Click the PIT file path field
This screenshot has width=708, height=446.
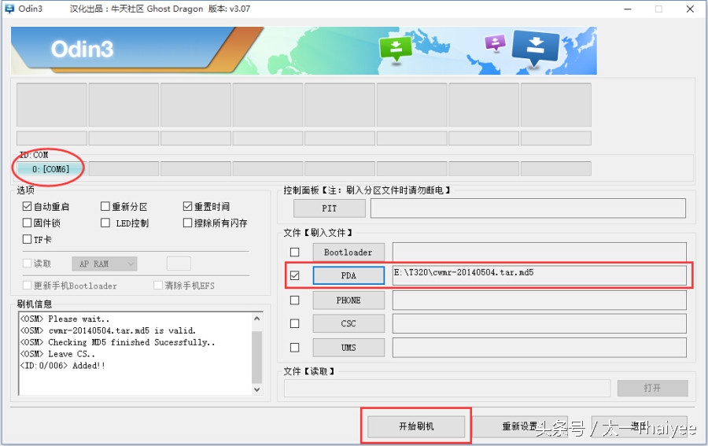pyautogui.click(x=528, y=208)
